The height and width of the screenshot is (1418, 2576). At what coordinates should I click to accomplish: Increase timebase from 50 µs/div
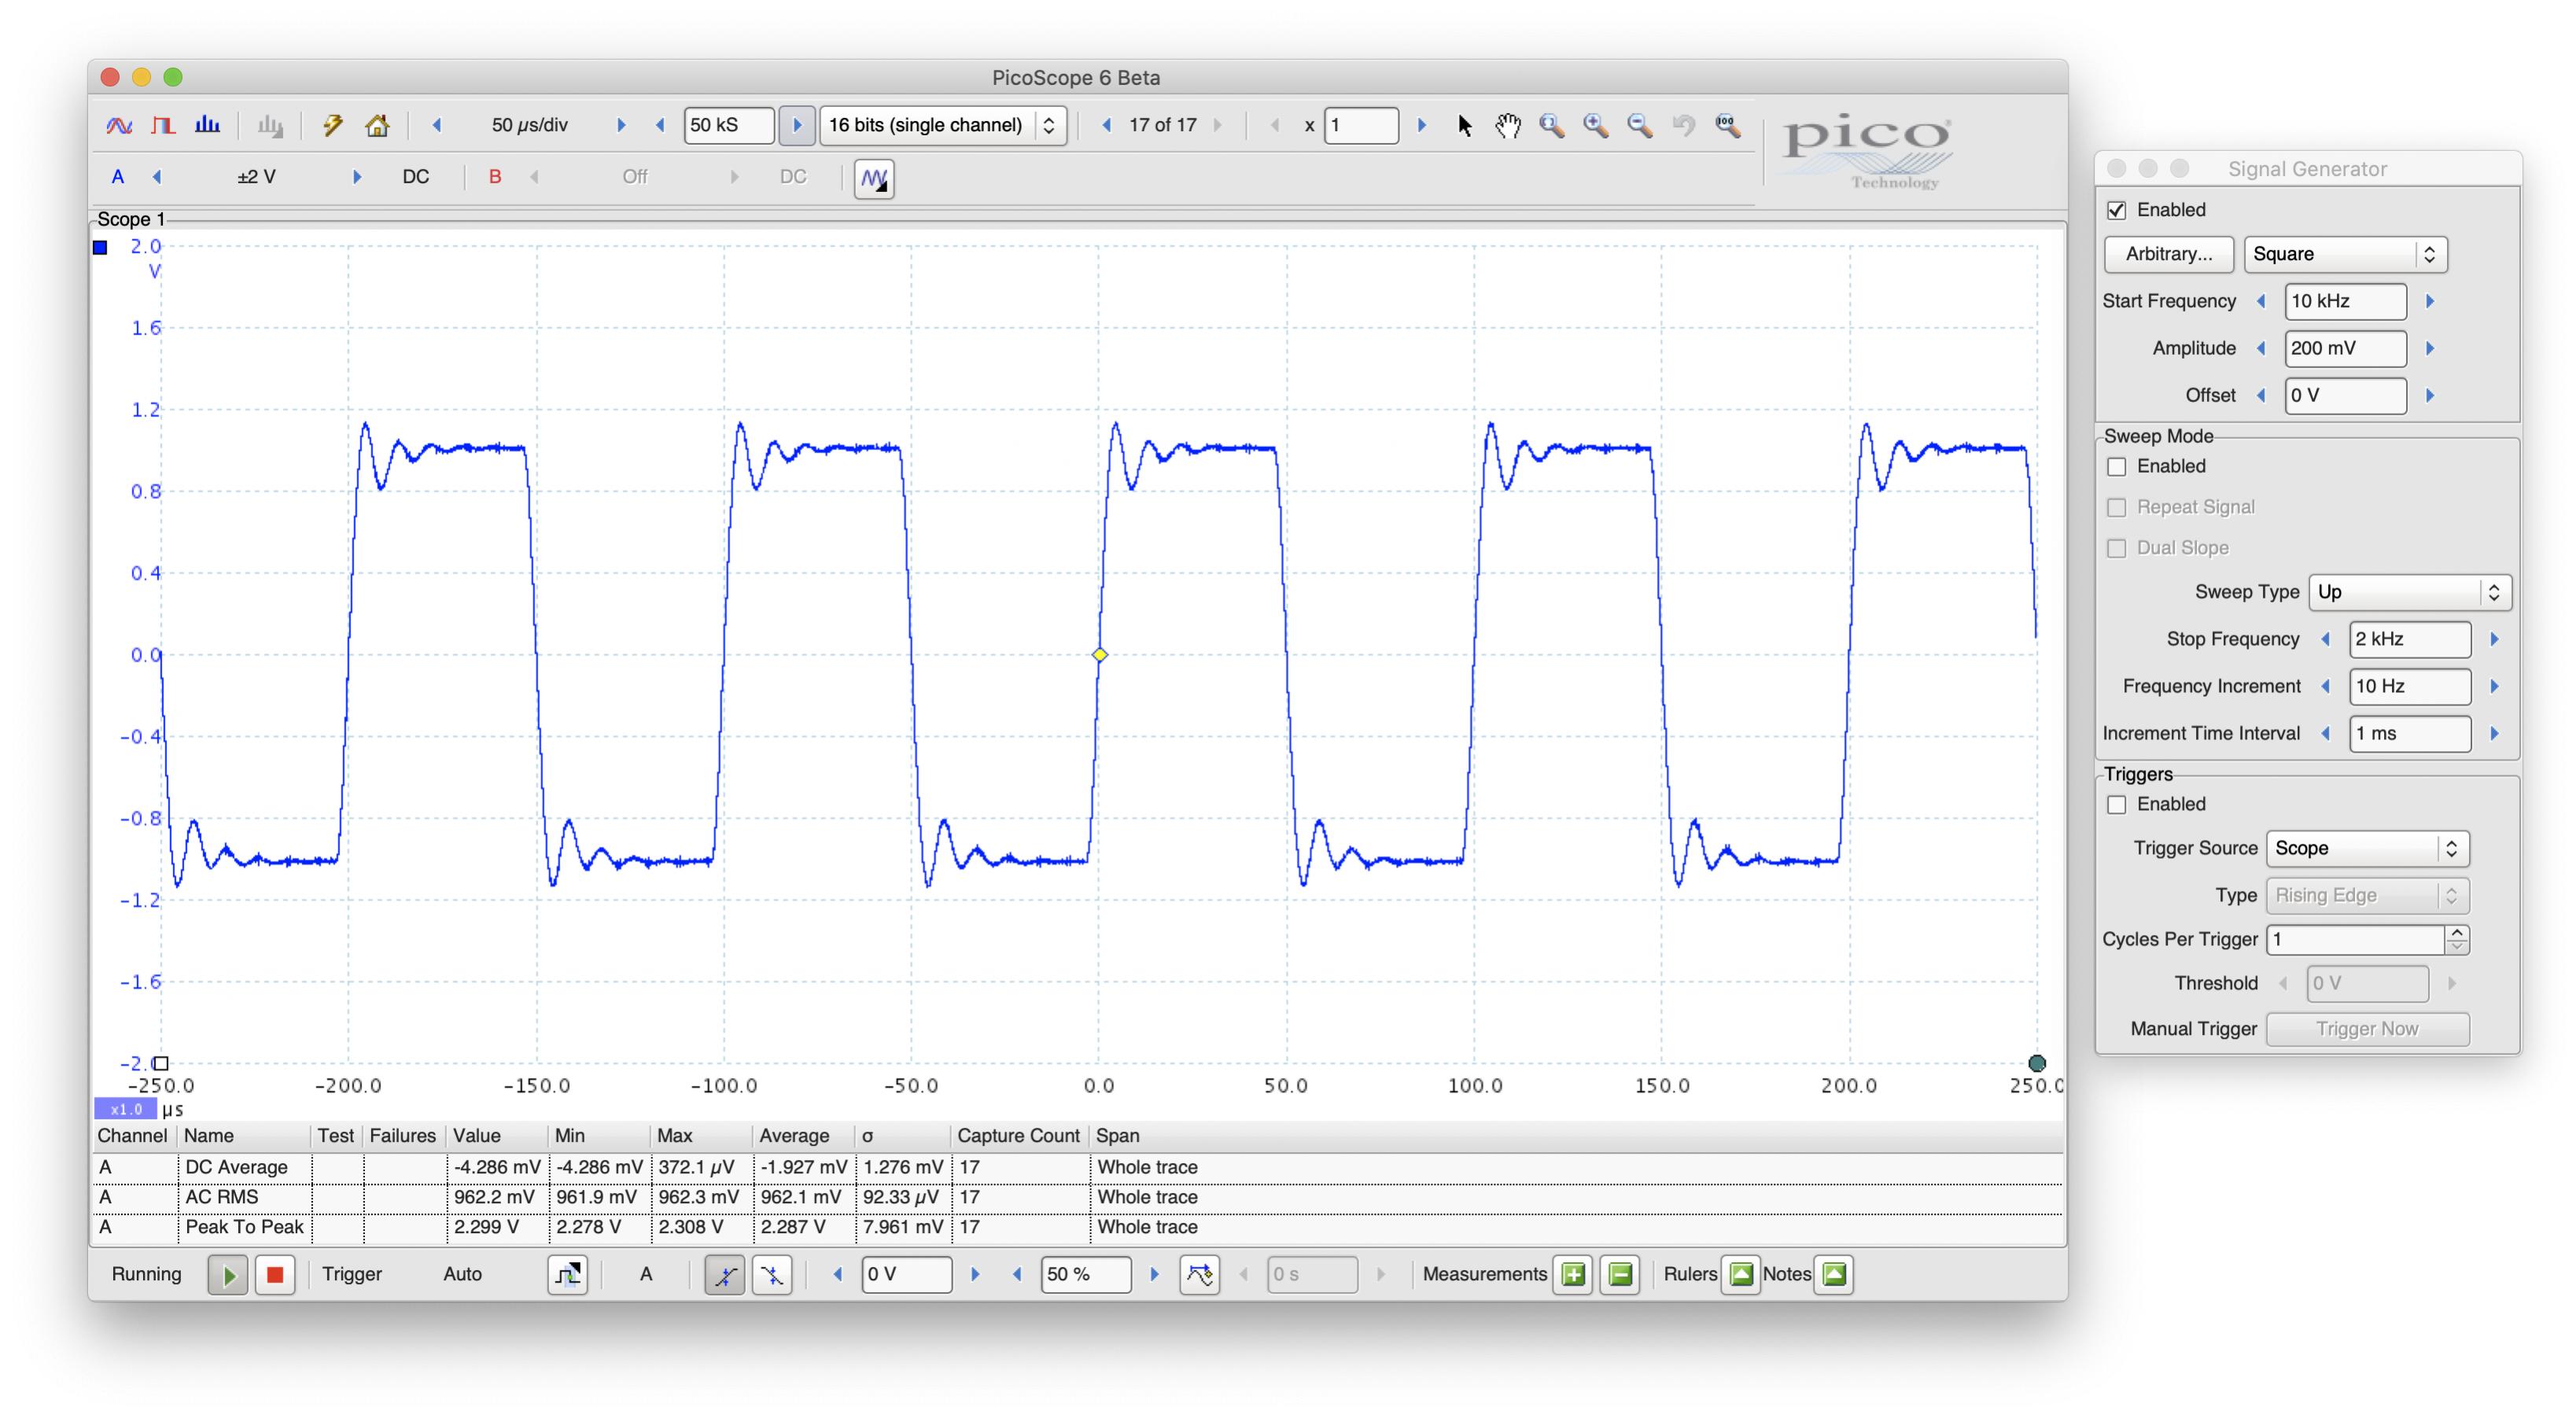[621, 125]
